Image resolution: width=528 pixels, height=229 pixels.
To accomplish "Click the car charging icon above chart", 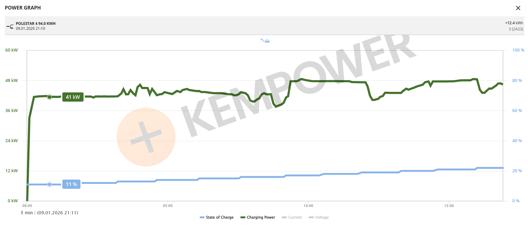I will click(265, 41).
